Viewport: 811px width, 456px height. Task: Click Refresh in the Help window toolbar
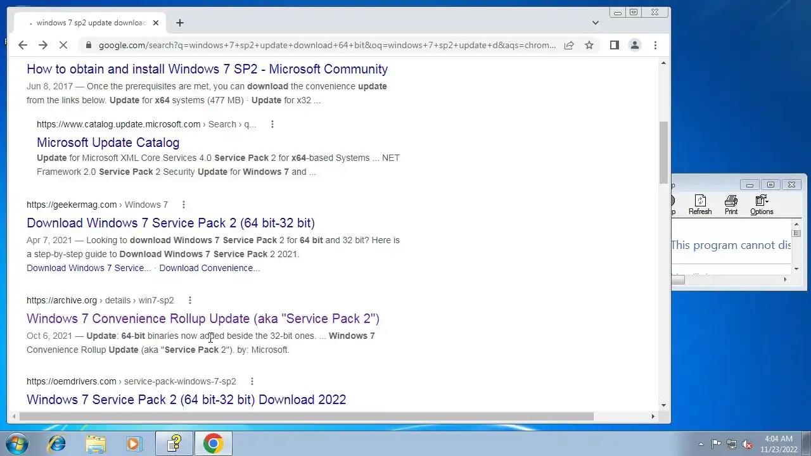(700, 205)
